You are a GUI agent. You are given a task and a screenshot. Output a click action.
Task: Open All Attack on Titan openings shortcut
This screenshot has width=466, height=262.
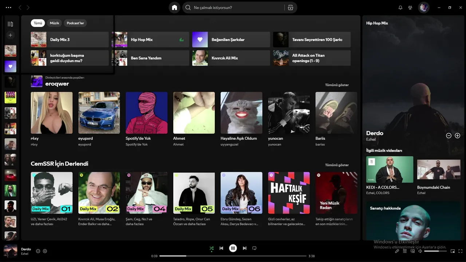coord(312,58)
